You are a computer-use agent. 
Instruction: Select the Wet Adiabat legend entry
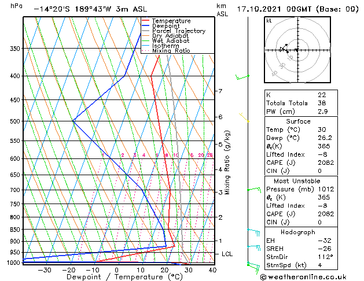(x=171, y=40)
